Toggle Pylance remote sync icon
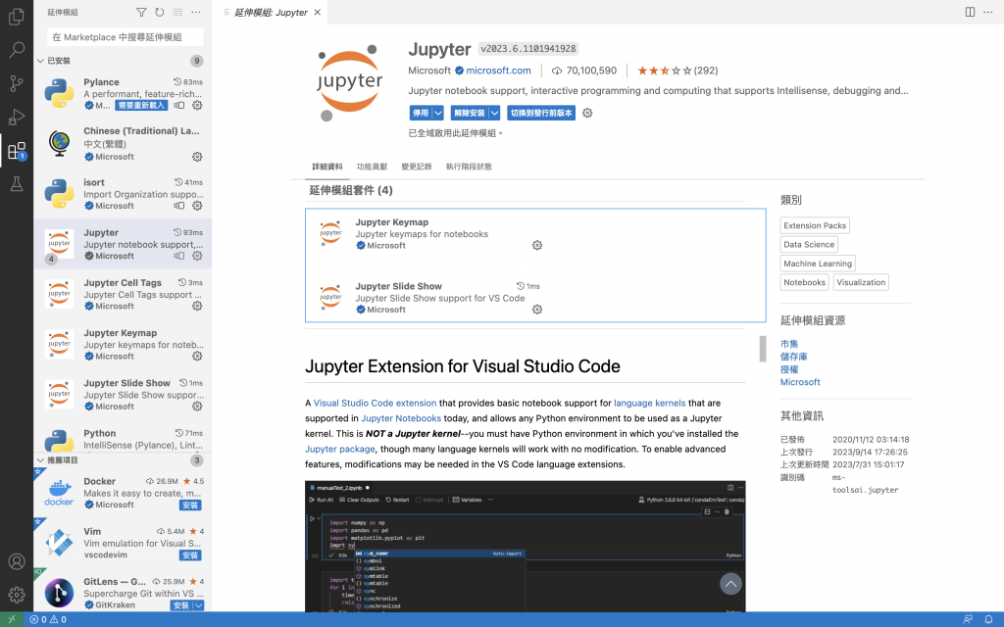The width and height of the screenshot is (1004, 627). [x=179, y=105]
